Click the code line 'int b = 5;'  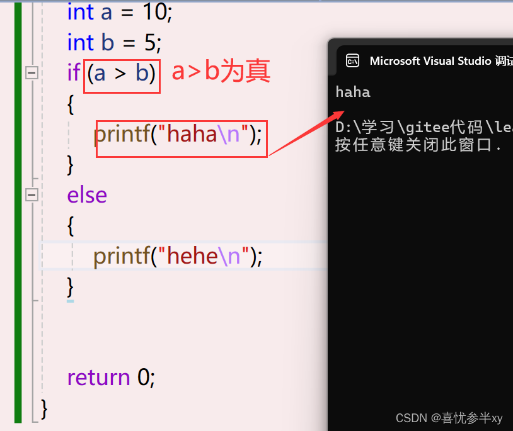click(x=114, y=42)
